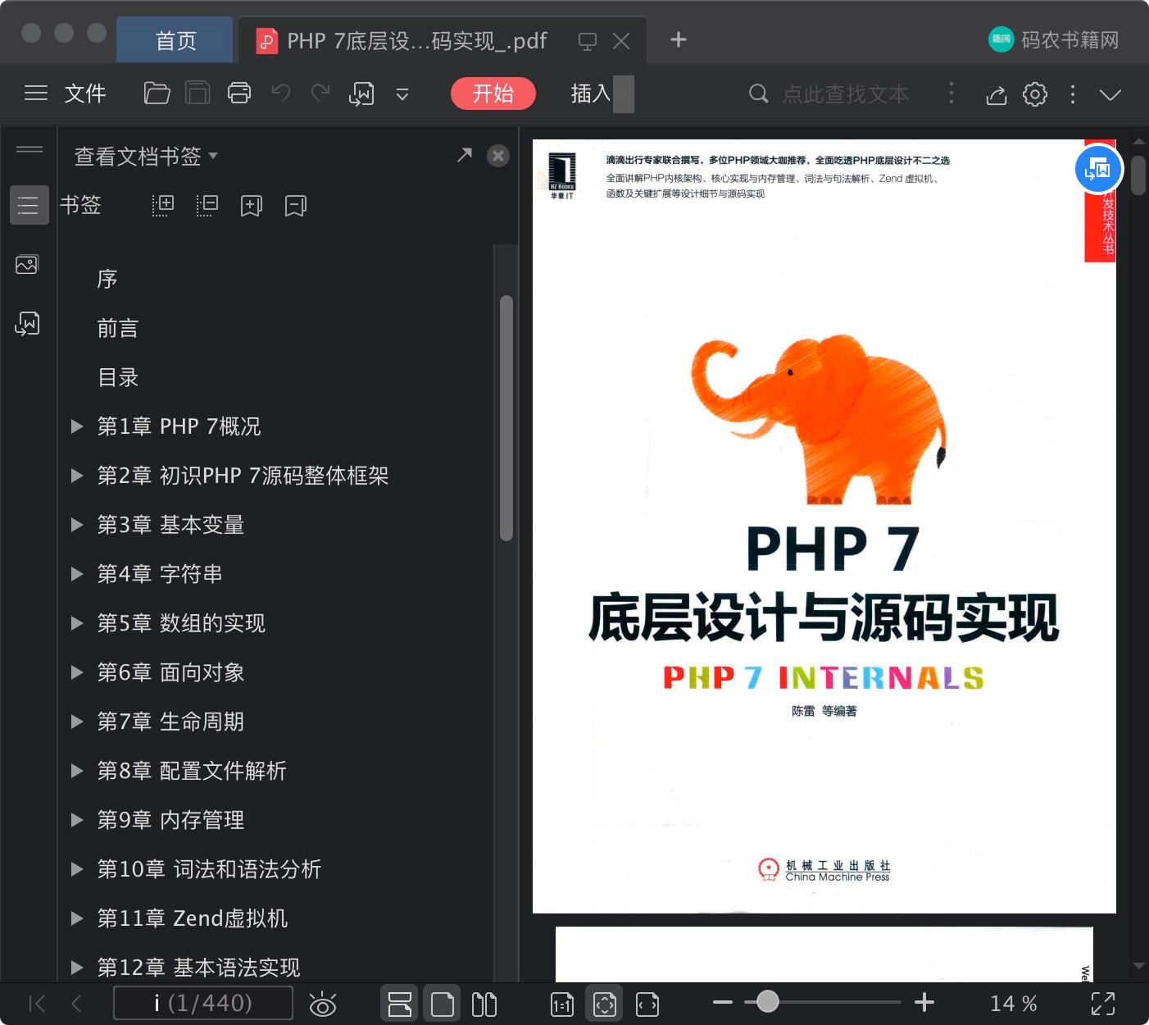Open the 前言 bookmark
Screen dimensions: 1149x1025
click(x=118, y=328)
